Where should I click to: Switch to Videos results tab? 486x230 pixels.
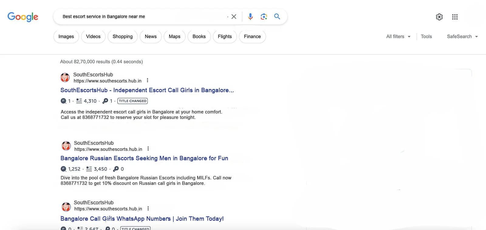click(93, 36)
